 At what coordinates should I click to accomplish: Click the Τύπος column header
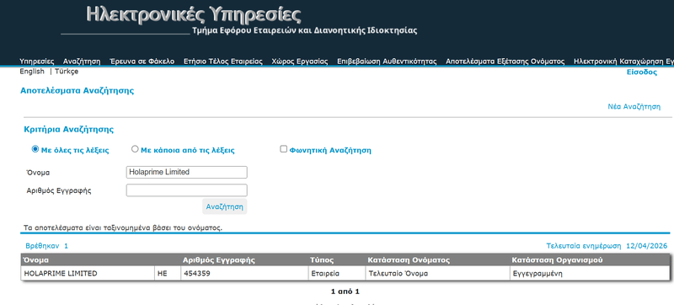point(322,260)
